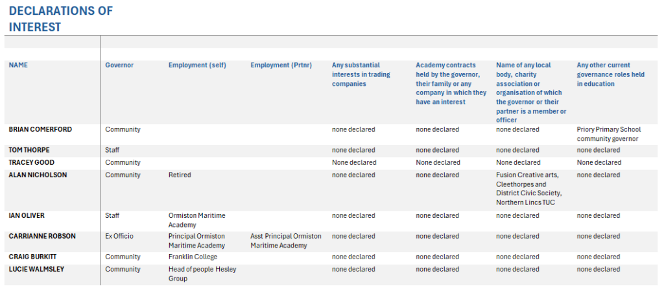Viewport: 664px width, 289px height.
Task: Select the Tom Thorpe row name
Action: tap(29, 150)
